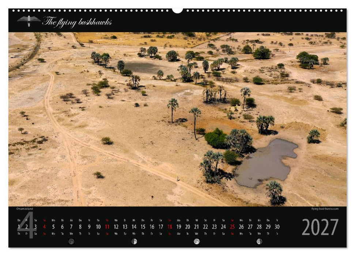Click date 15 in the calendar strip
Screen dimensions: 355x256
pyautogui.click(x=143, y=227)
